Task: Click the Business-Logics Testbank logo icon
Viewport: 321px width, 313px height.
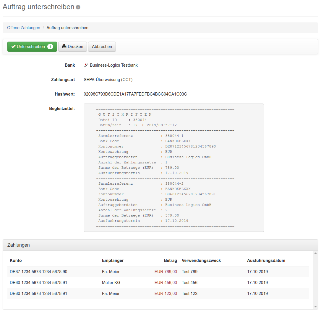Action: coord(86,65)
